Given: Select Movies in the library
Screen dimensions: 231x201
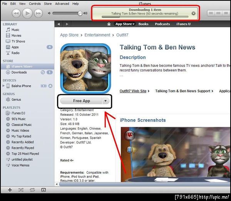Looking at the screenshot, I should pyautogui.click(x=27, y=36).
